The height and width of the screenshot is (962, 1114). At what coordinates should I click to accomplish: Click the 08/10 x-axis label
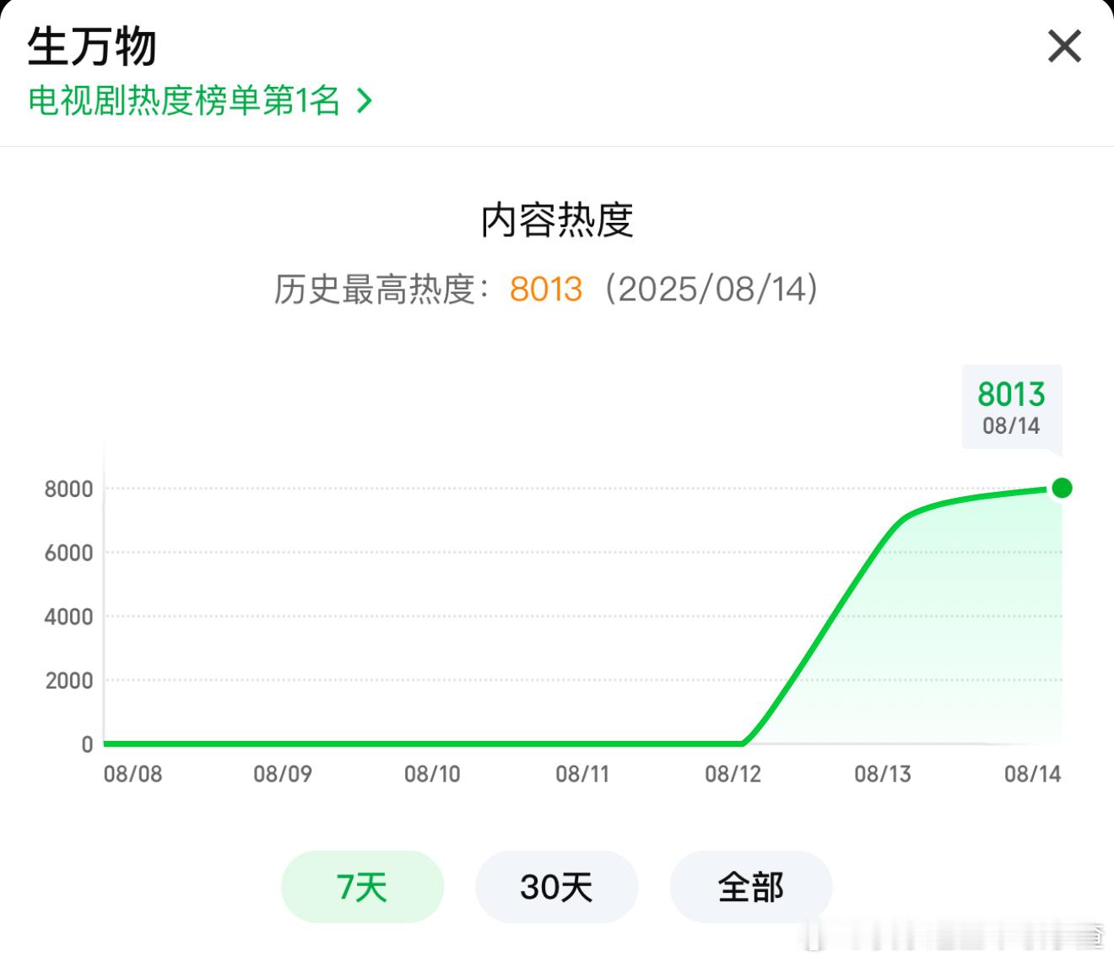432,774
